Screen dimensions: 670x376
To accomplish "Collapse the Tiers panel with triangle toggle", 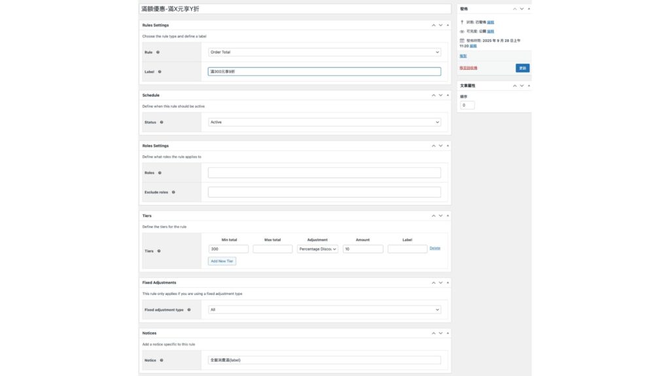I will (448, 215).
